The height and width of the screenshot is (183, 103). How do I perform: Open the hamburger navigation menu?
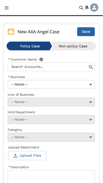tap(7, 8)
